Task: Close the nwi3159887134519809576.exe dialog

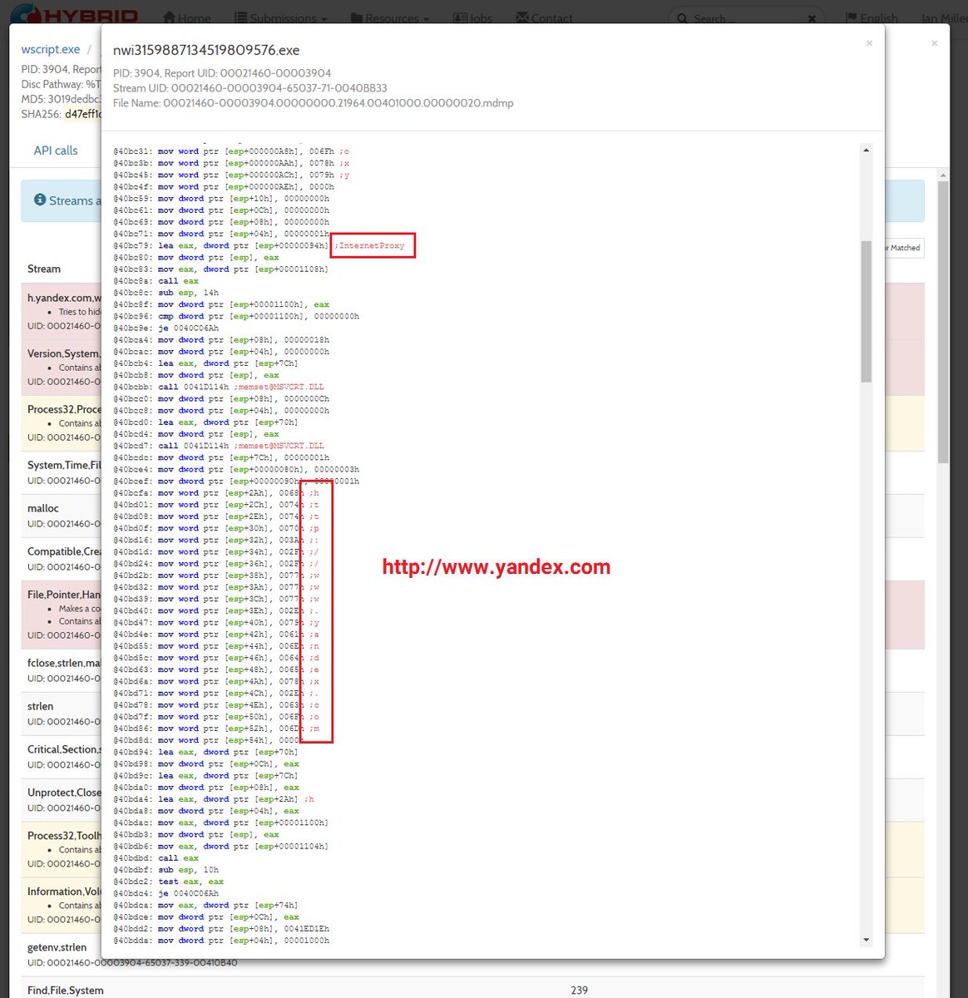Action: [x=869, y=43]
